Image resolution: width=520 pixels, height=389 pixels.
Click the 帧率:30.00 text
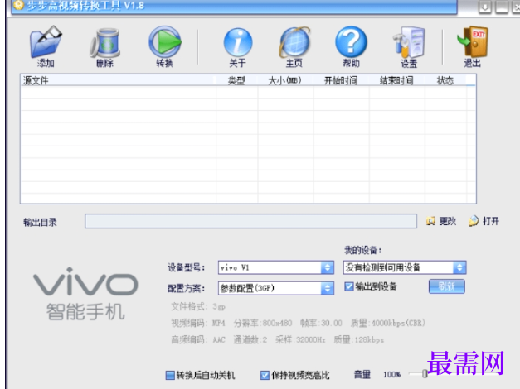(321, 323)
